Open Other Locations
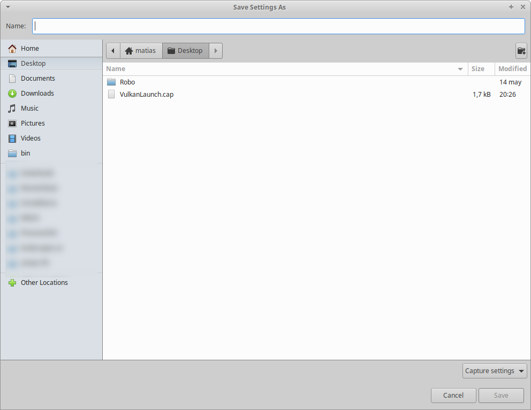This screenshot has height=410, width=531. click(43, 282)
